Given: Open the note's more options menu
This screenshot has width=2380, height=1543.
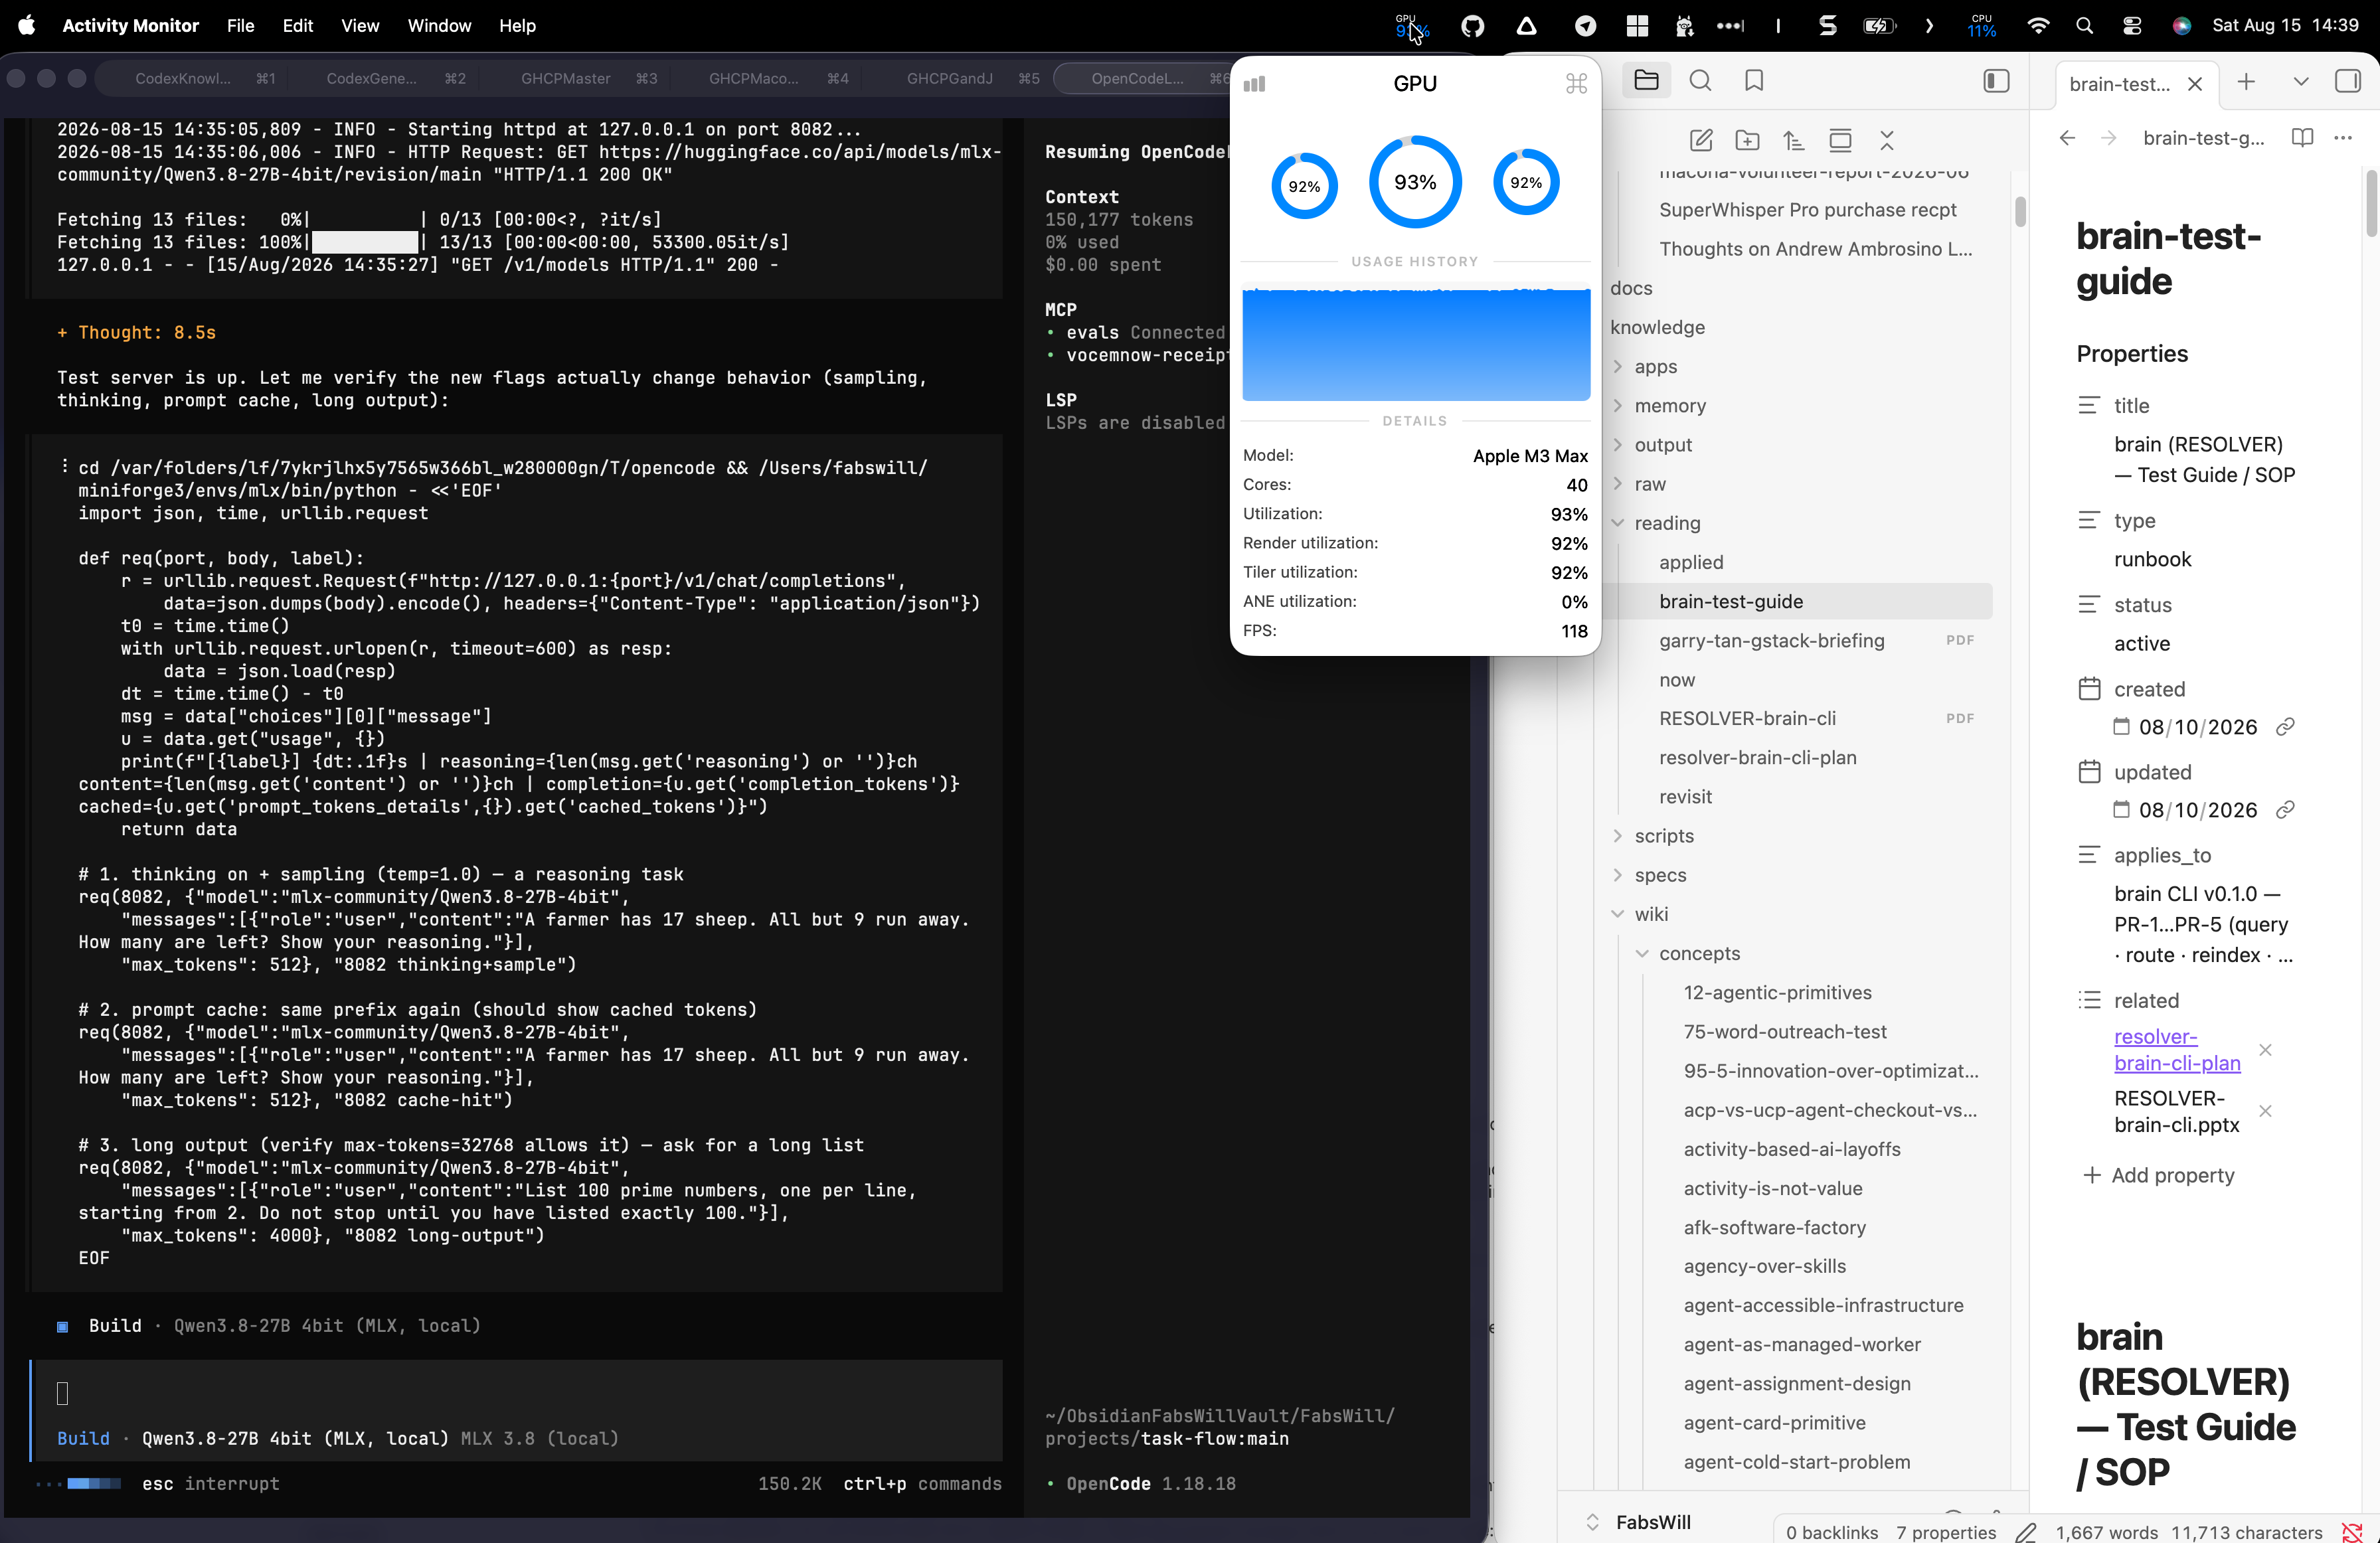Looking at the screenshot, I should [2343, 138].
